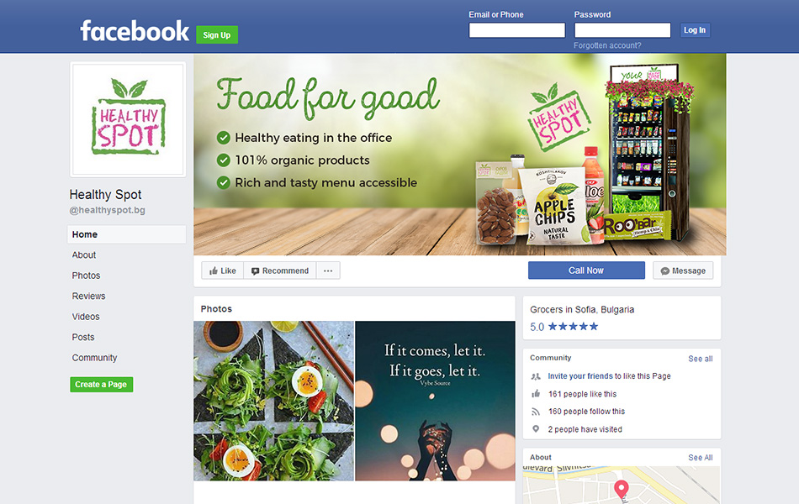Open the three-dots more options menu
The height and width of the screenshot is (504, 799).
pyautogui.click(x=328, y=270)
